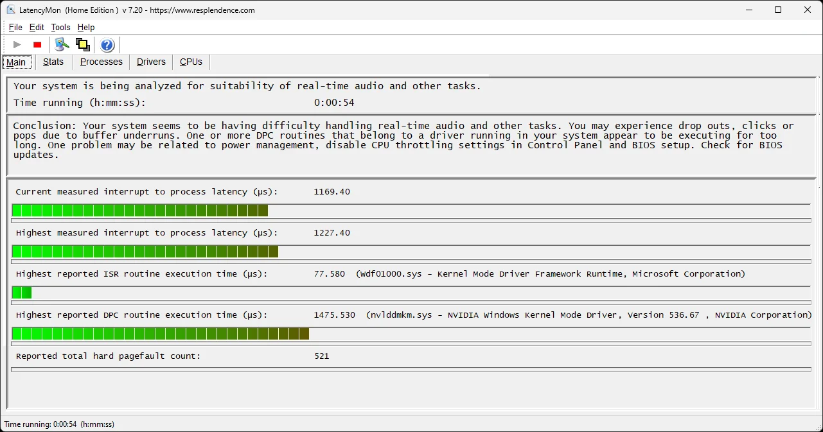Screen dimensions: 823x432
Task: Open the Tools menu
Action: (61, 28)
